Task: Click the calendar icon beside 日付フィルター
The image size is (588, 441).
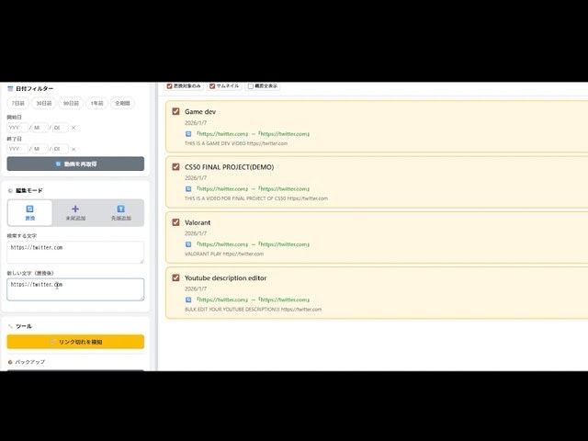Action: click(x=10, y=89)
